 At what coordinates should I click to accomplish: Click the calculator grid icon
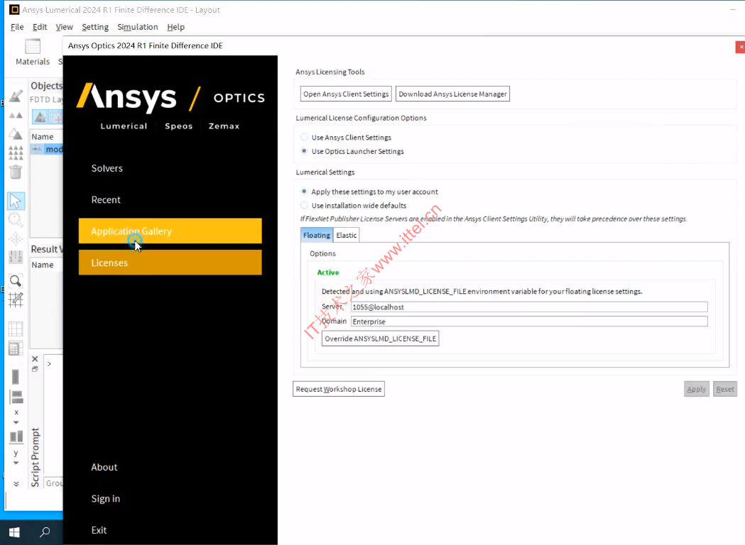click(16, 348)
